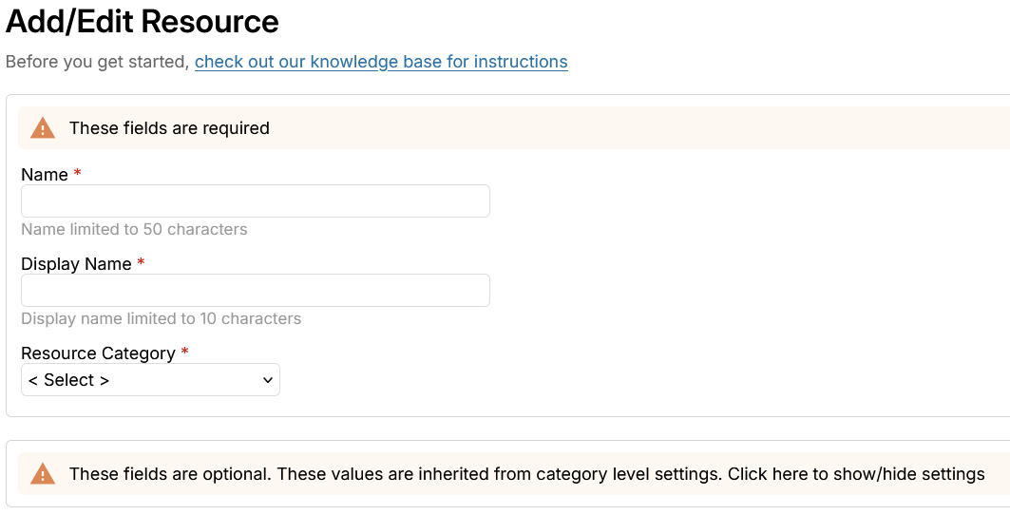The image size is (1010, 515).
Task: Open the knowledge base instructions link
Action: tap(381, 62)
